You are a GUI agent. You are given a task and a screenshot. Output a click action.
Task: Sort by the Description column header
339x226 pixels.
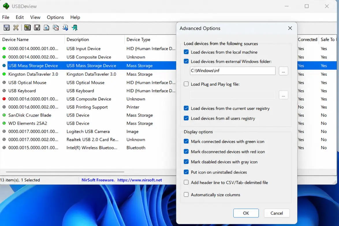[94, 39]
